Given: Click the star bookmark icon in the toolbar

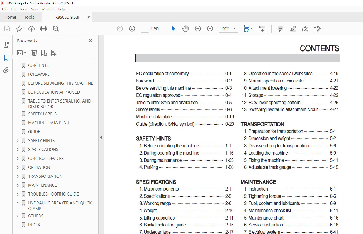Looking at the screenshot, I should pos(19,29).
